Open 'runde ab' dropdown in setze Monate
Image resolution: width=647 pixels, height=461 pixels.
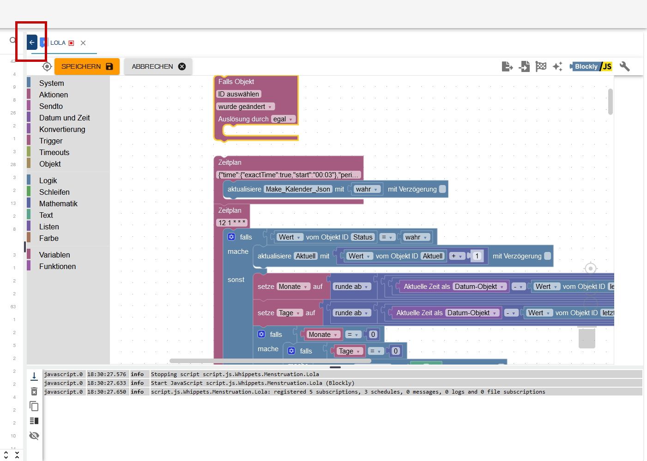click(x=352, y=287)
